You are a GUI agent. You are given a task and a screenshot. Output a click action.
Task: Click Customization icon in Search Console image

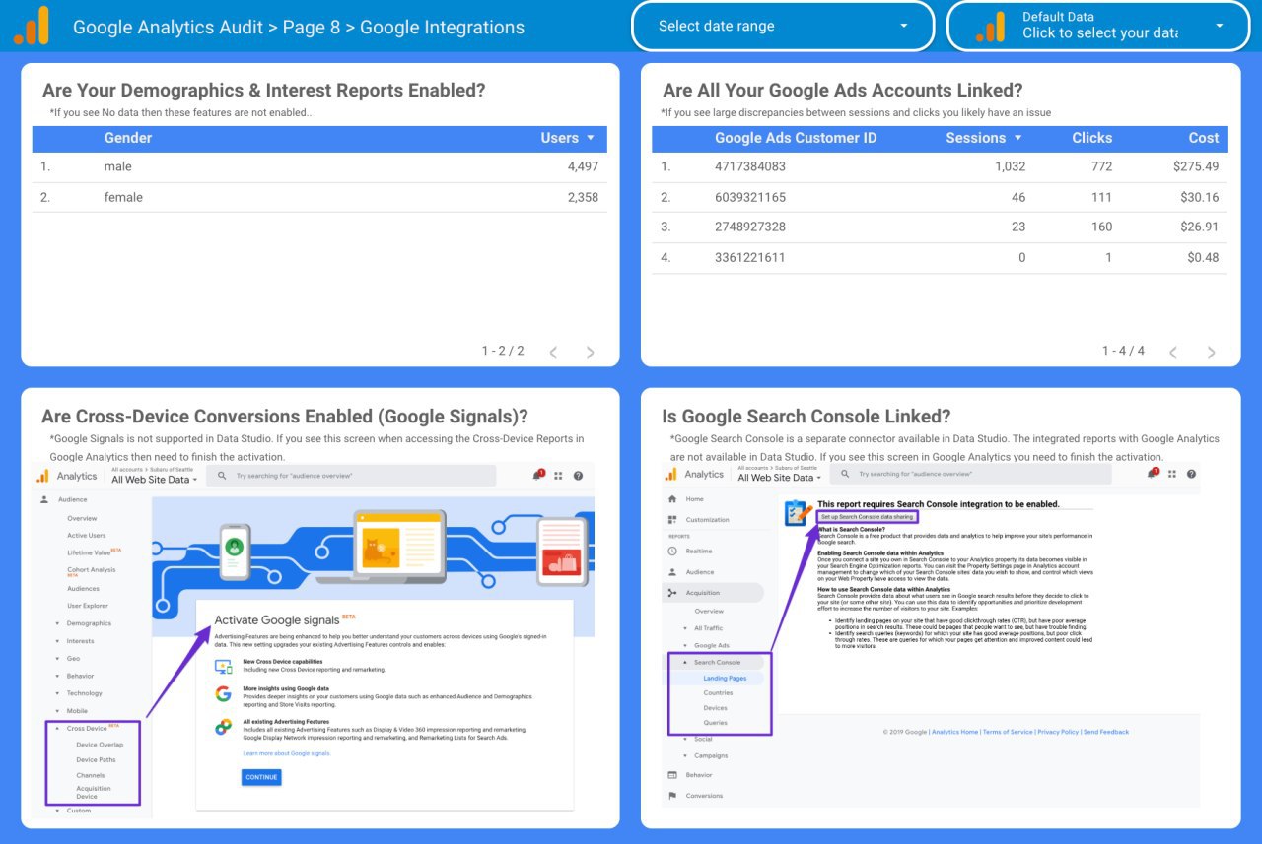672,519
